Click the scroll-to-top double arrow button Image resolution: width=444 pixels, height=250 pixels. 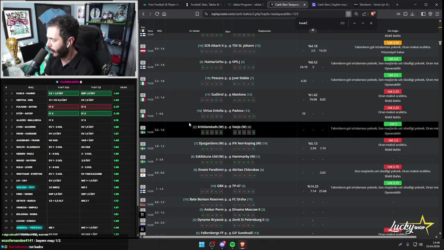(x=142, y=215)
